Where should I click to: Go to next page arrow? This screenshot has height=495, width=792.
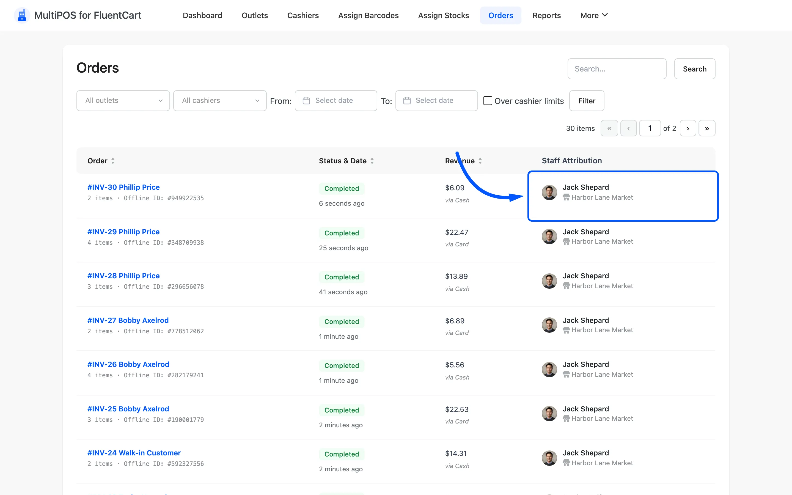pyautogui.click(x=688, y=128)
